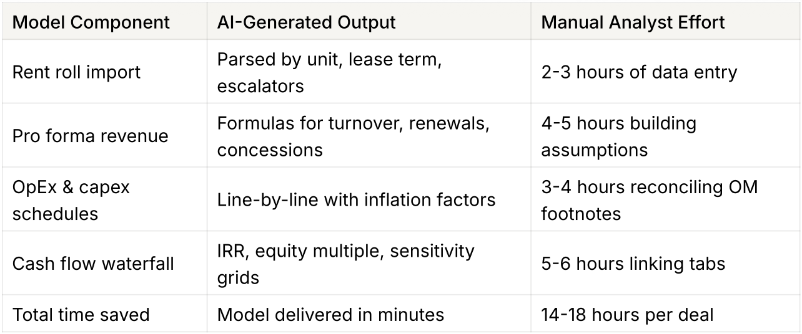The height and width of the screenshot is (334, 802).
Task: Click the Pro forma revenue cell
Action: click(x=104, y=136)
